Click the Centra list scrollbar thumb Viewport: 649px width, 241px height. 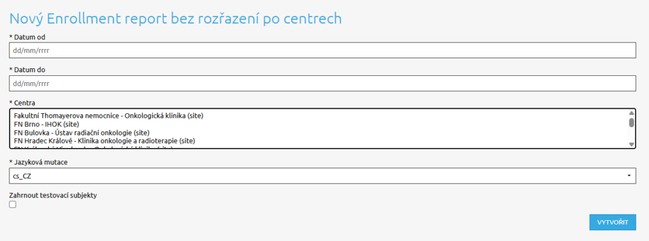(631, 122)
